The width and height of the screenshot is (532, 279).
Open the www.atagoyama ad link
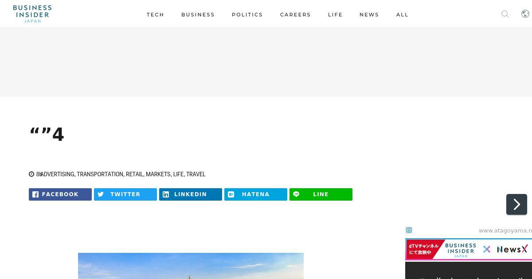point(505,230)
